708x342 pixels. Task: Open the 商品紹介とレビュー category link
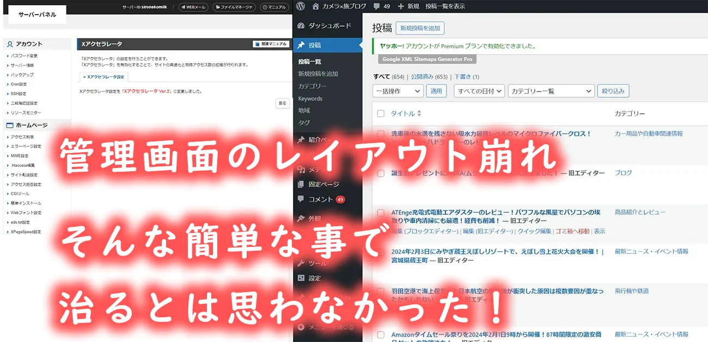click(x=640, y=212)
